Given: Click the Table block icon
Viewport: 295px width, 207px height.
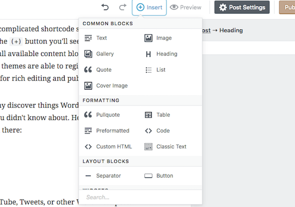Looking at the screenshot, I should [x=148, y=115].
